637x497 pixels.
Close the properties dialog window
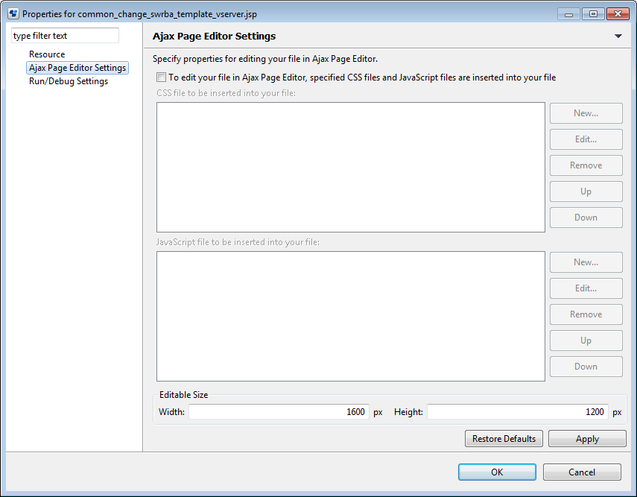tap(618, 14)
